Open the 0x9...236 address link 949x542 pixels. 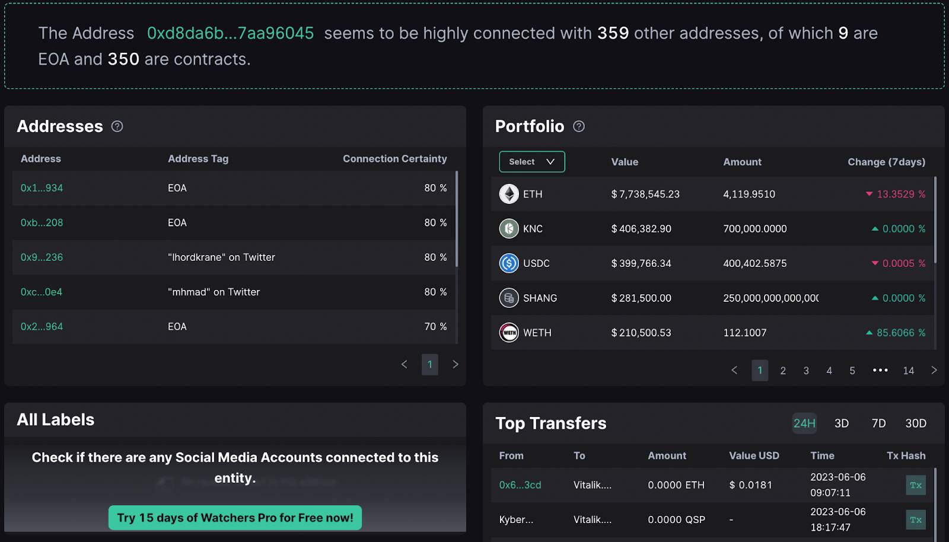[x=42, y=257]
